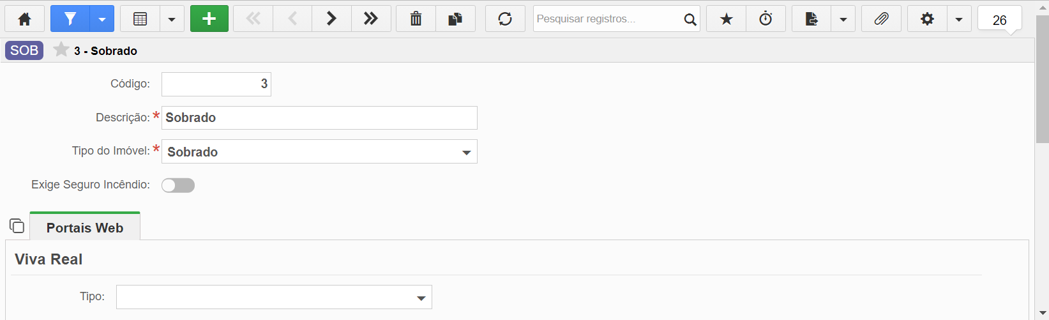Go to the next record arrow

(331, 19)
